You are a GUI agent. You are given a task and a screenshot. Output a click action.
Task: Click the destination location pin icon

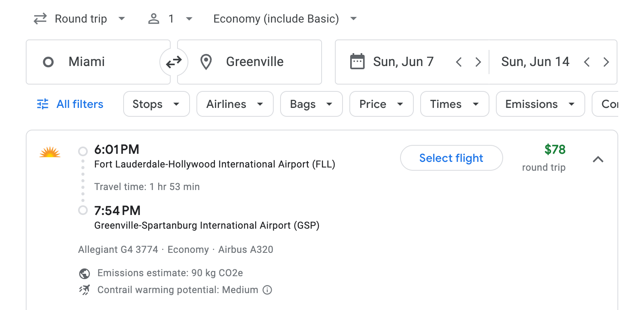206,62
